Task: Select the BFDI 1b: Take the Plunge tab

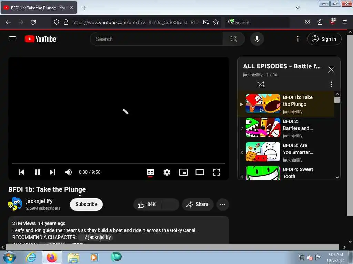Action: coord(39,8)
